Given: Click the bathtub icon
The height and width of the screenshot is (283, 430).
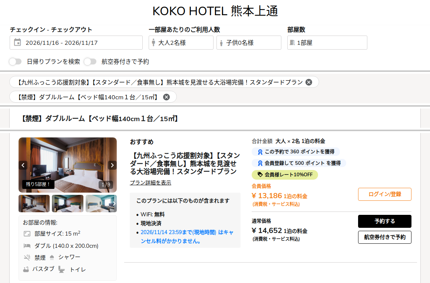Looking at the screenshot, I should [x=26, y=269].
